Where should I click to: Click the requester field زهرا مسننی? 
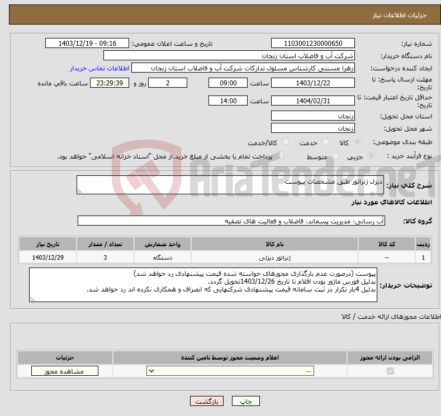tap(243, 68)
